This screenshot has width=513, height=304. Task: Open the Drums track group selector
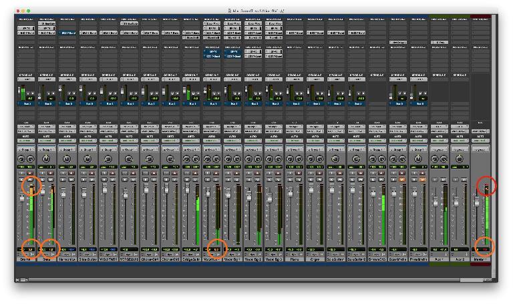tap(26, 150)
